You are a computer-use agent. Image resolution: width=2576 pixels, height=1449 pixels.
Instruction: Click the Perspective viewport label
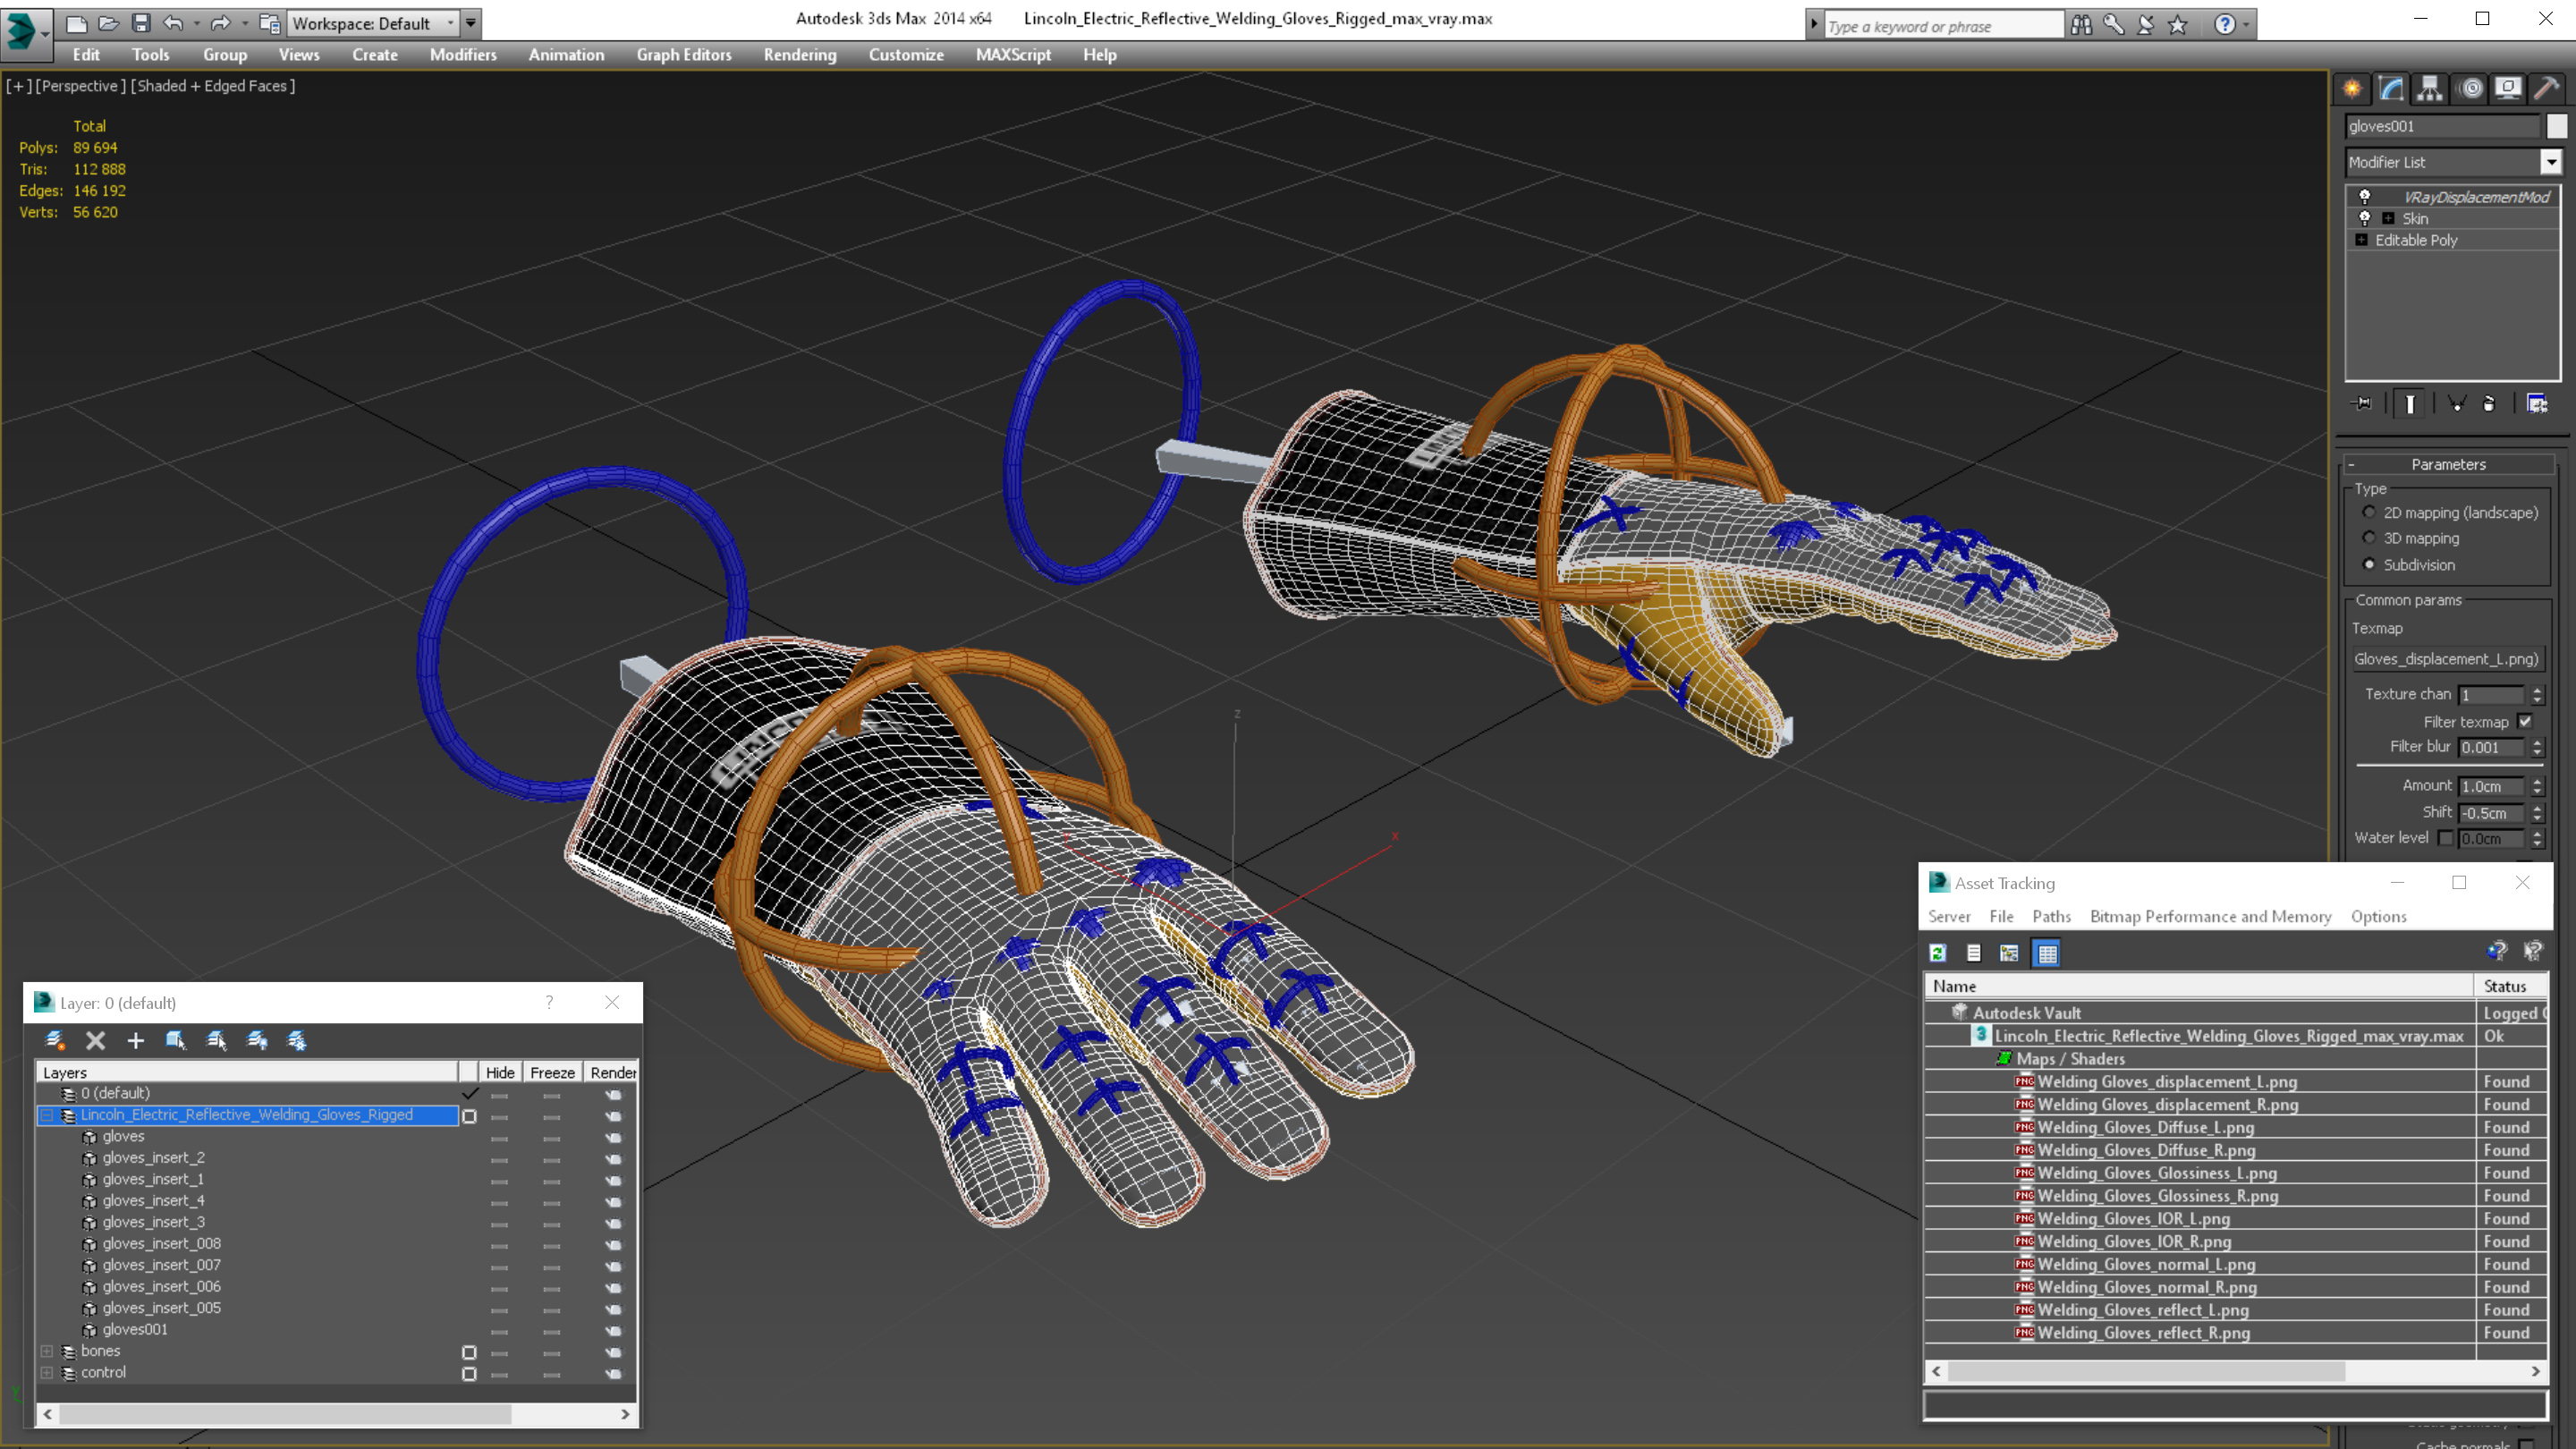click(80, 86)
